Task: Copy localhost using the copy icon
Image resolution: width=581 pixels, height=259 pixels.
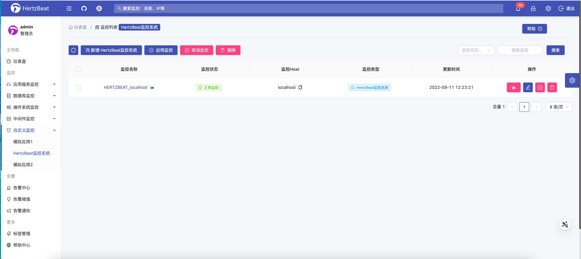Action: click(300, 87)
